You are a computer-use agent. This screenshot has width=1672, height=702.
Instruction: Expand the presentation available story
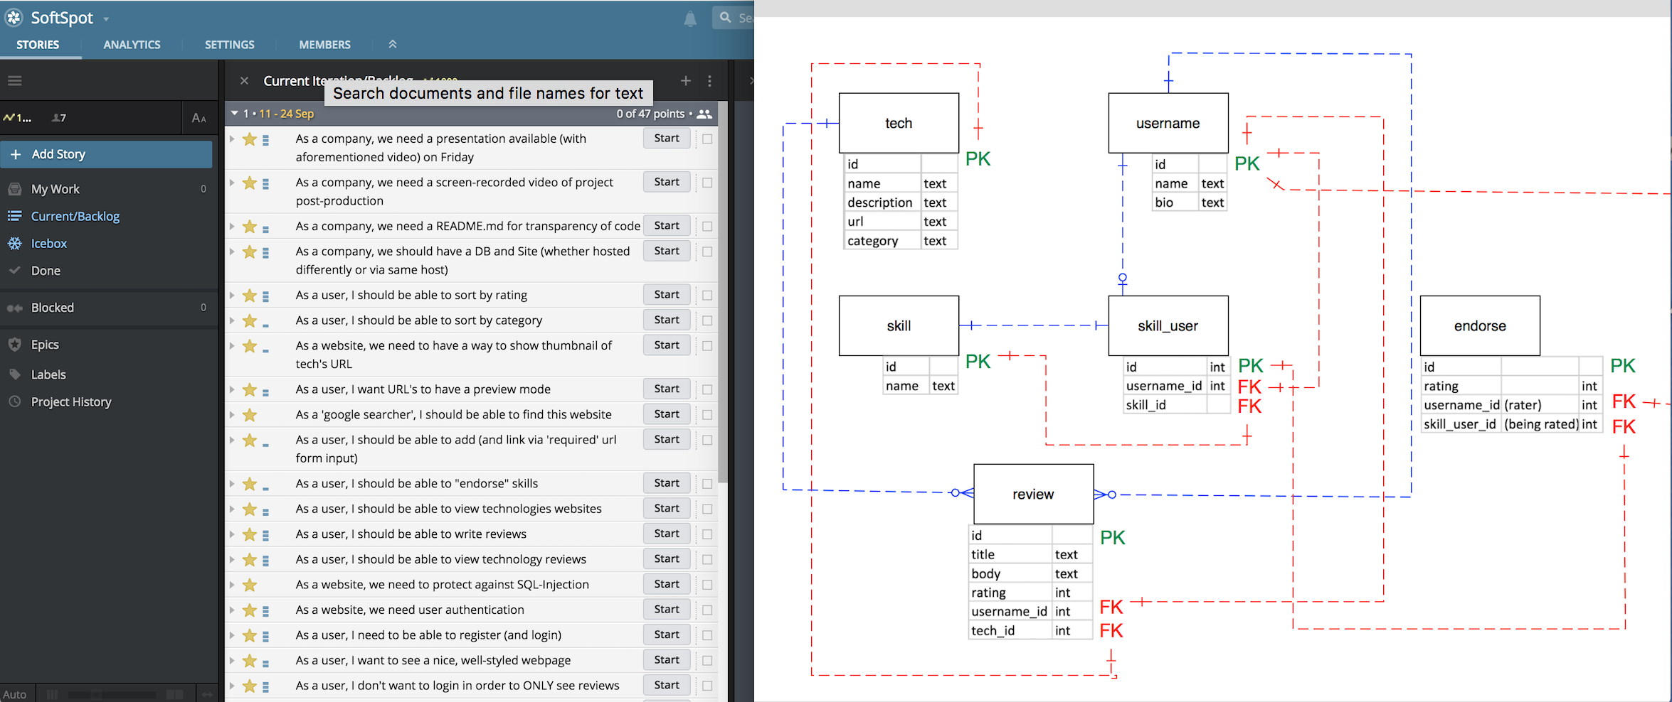click(232, 139)
